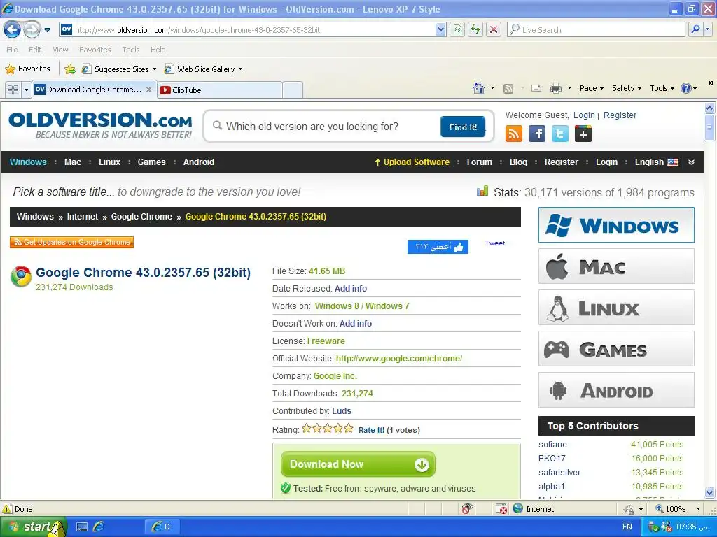Close the Download Google Chrome tab

tap(148, 89)
